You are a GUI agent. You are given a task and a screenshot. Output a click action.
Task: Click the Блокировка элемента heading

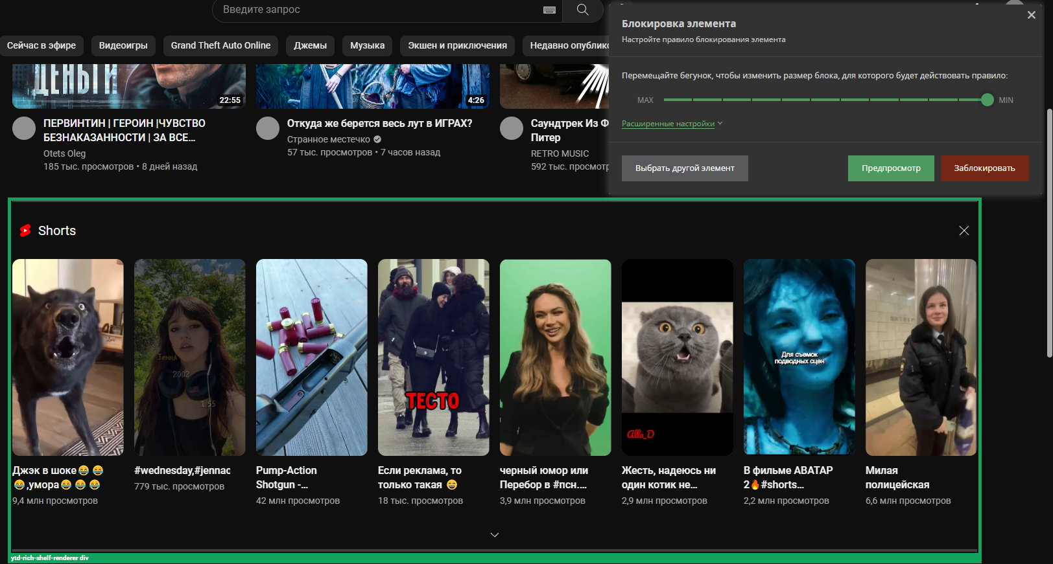point(679,24)
